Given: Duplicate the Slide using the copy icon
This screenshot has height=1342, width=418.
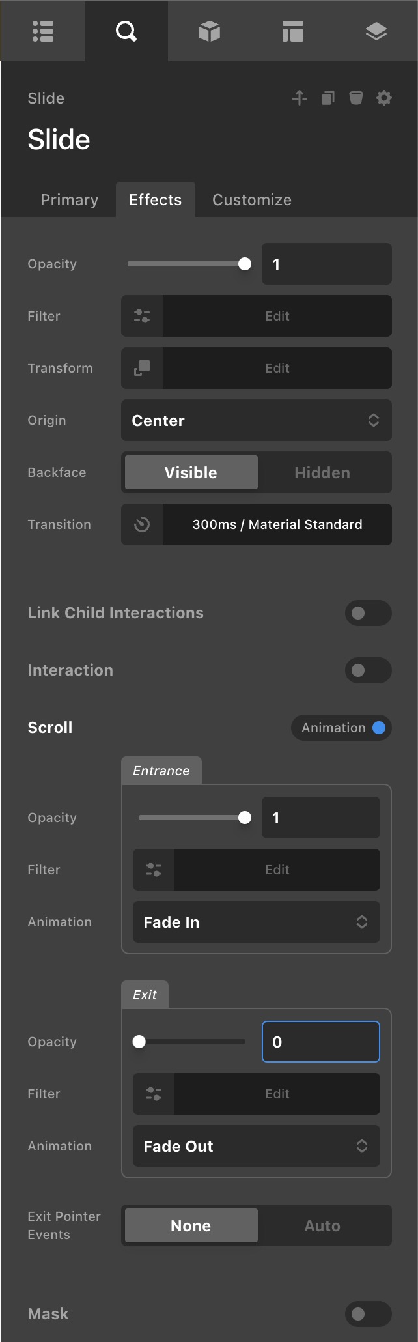Looking at the screenshot, I should click(x=328, y=98).
